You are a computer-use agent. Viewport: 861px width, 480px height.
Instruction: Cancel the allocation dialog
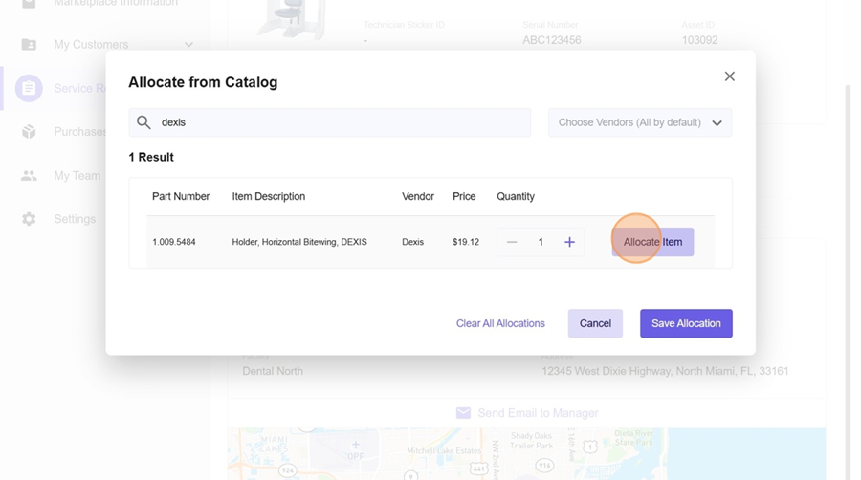[x=595, y=323]
